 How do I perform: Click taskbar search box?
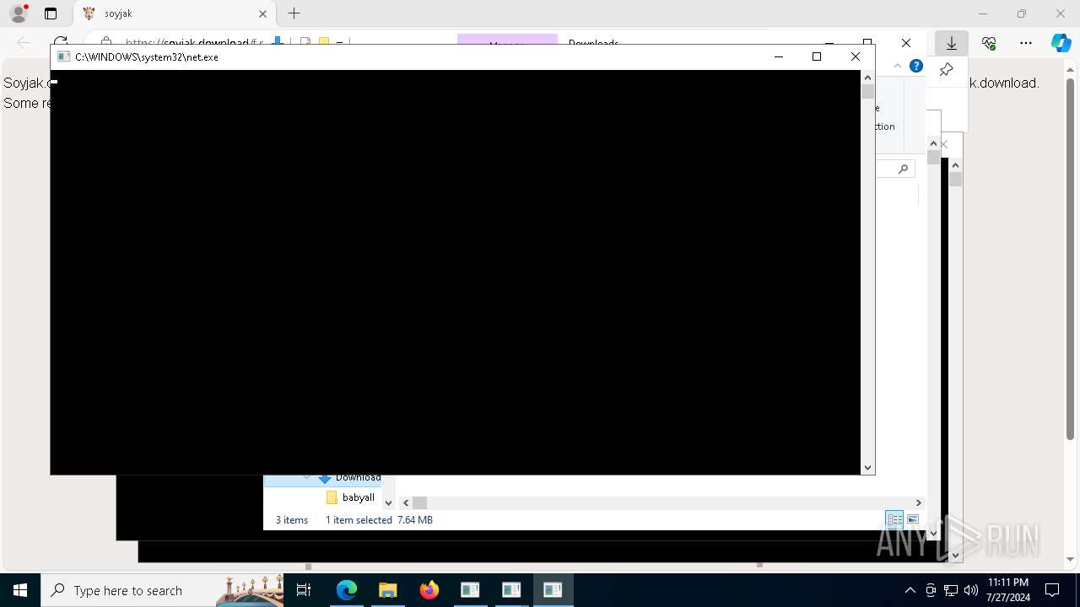162,590
